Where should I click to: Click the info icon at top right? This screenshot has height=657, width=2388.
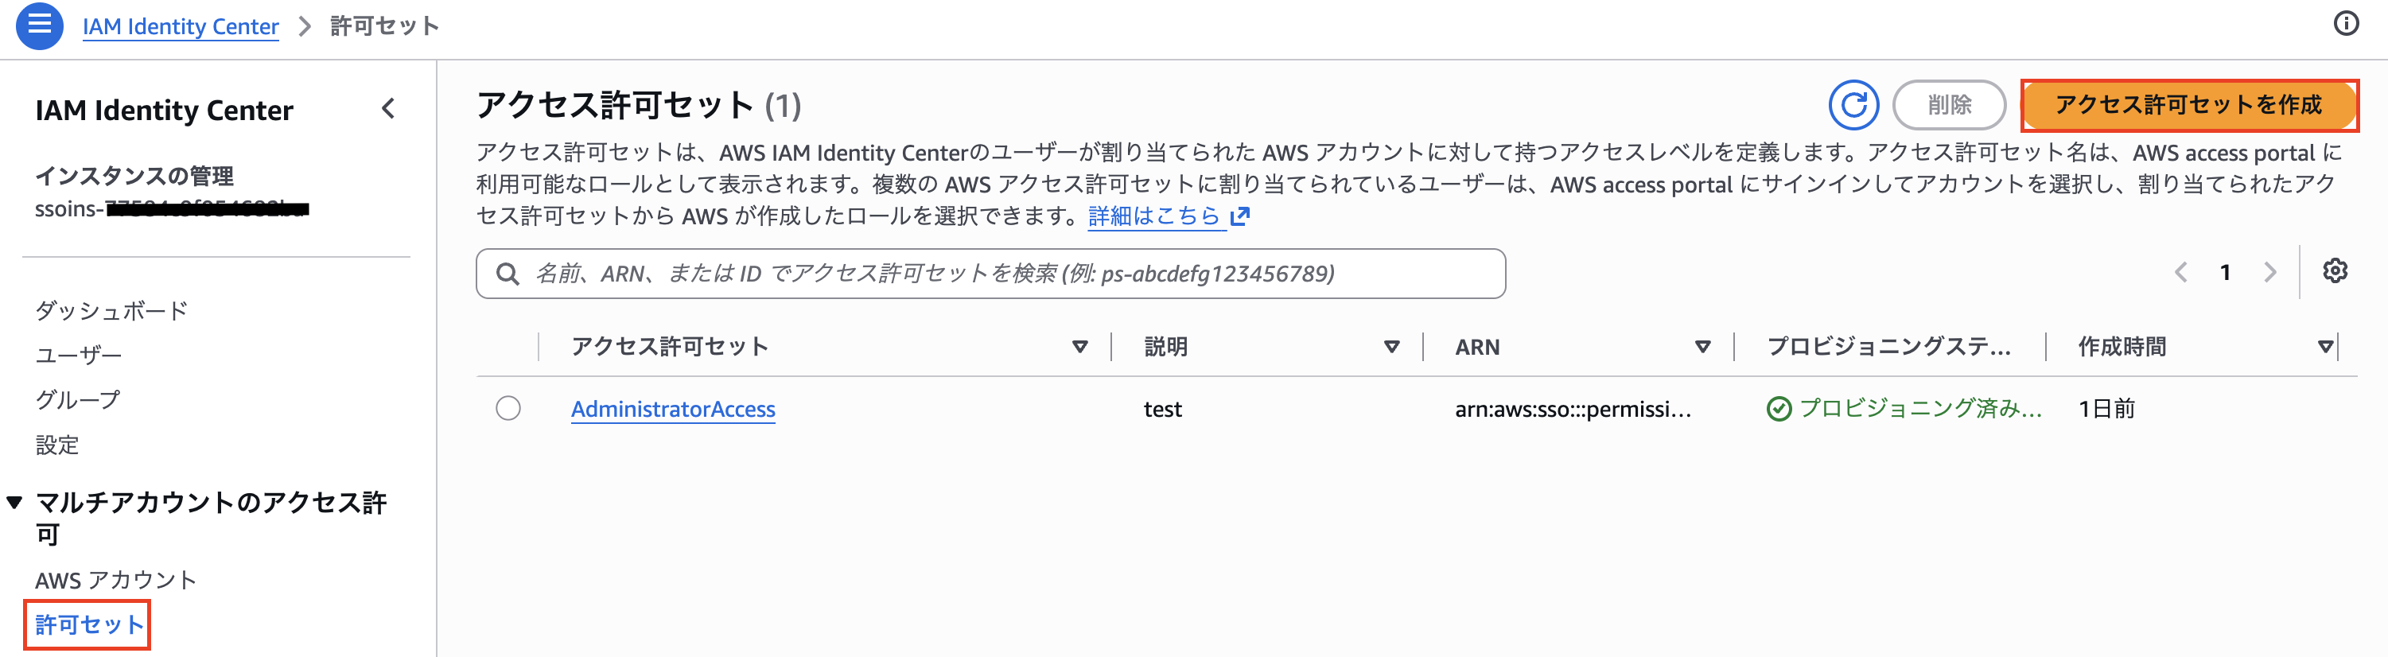coord(2345,23)
